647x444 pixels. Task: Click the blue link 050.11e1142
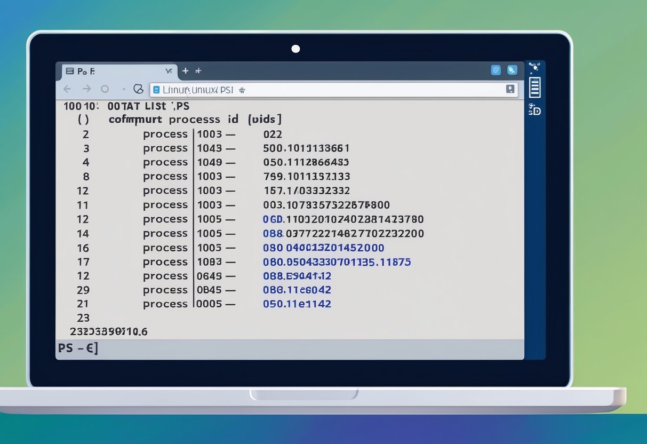click(x=297, y=304)
